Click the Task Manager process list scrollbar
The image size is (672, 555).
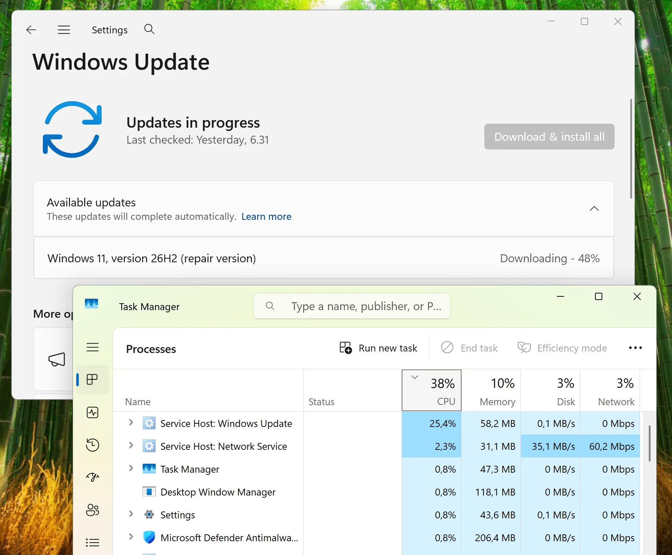pos(649,443)
